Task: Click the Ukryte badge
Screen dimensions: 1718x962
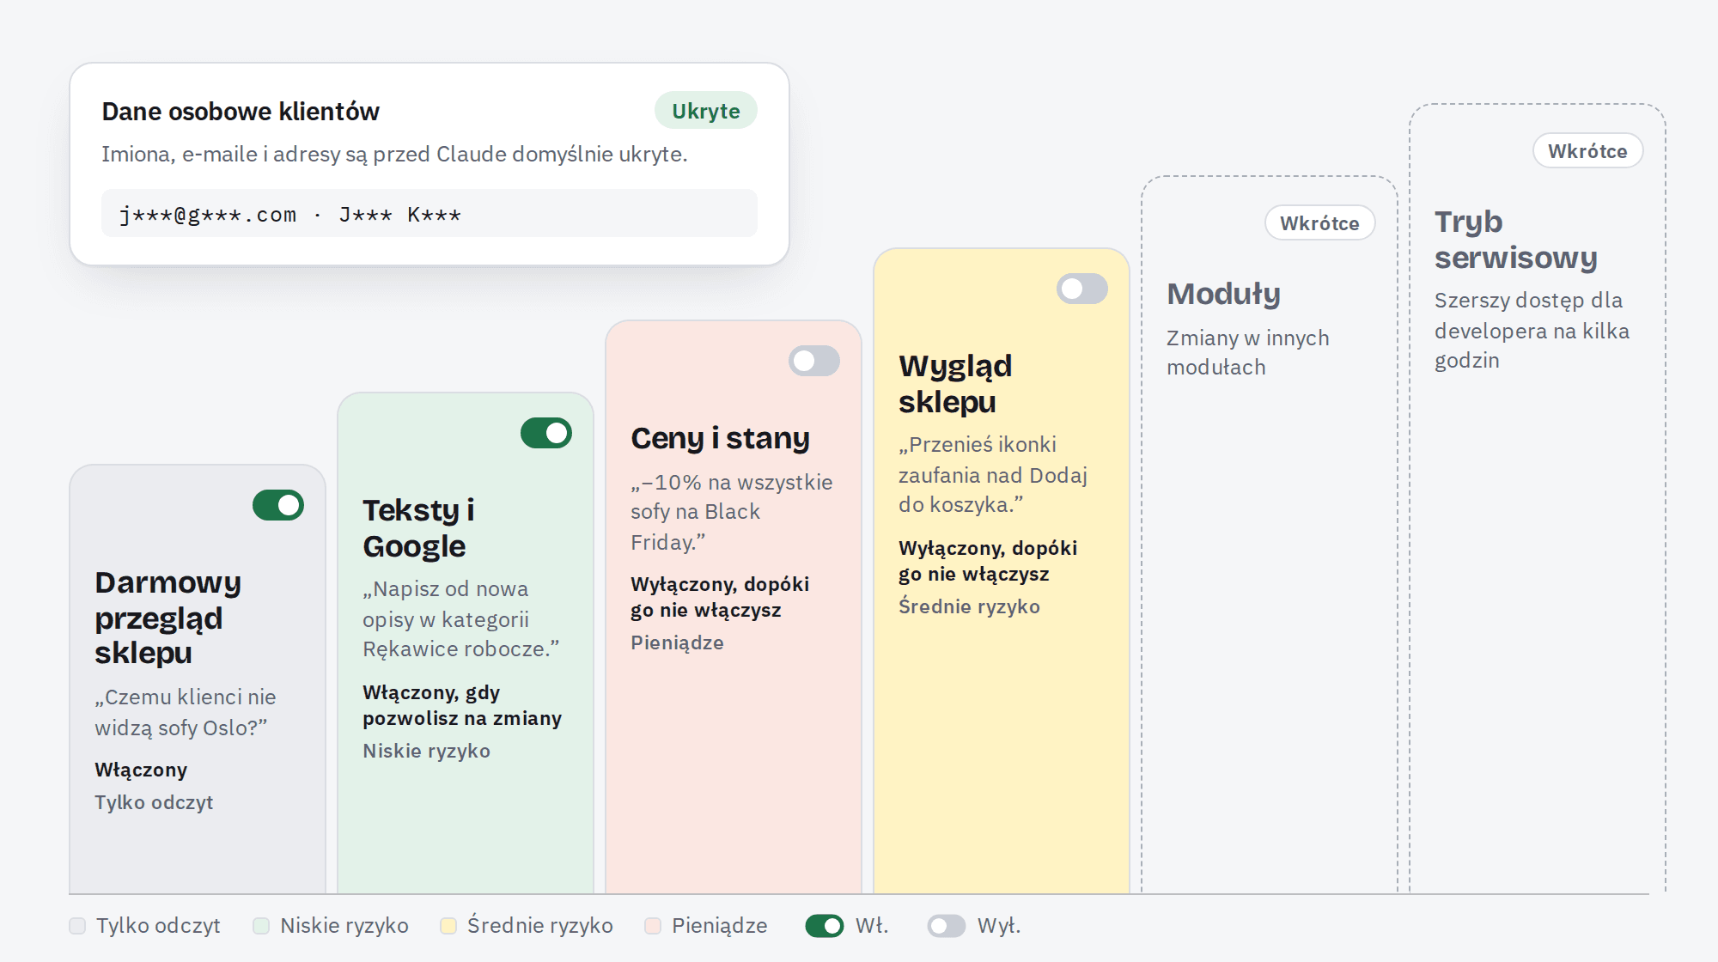Action: click(706, 111)
